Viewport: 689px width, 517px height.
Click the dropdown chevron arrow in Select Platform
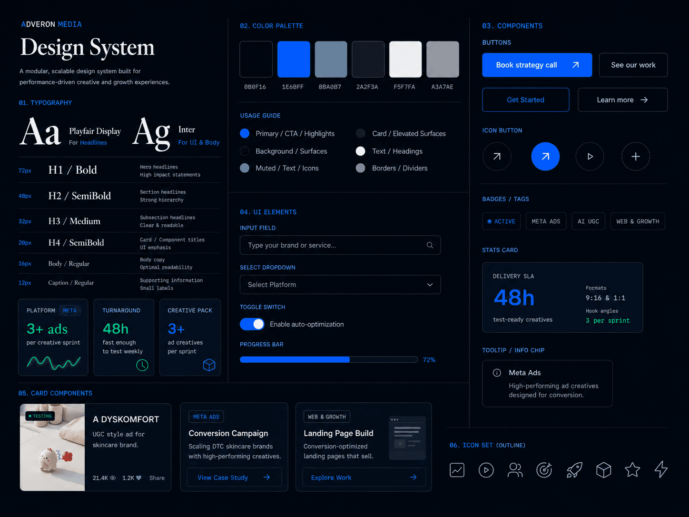point(430,285)
